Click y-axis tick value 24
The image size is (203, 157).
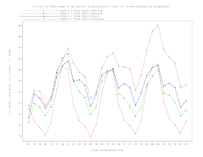(19, 47)
